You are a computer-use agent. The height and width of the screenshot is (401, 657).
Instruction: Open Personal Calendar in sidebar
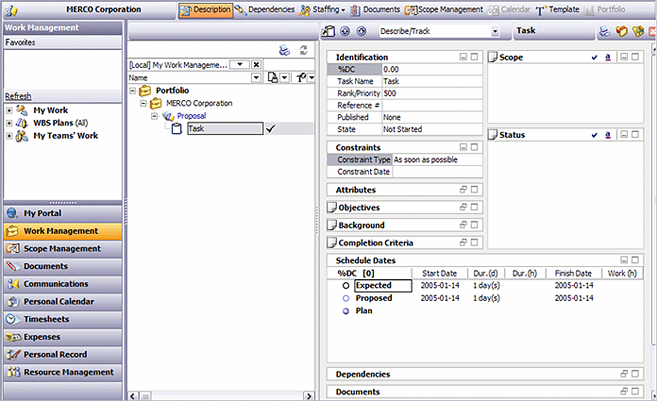[x=63, y=302]
